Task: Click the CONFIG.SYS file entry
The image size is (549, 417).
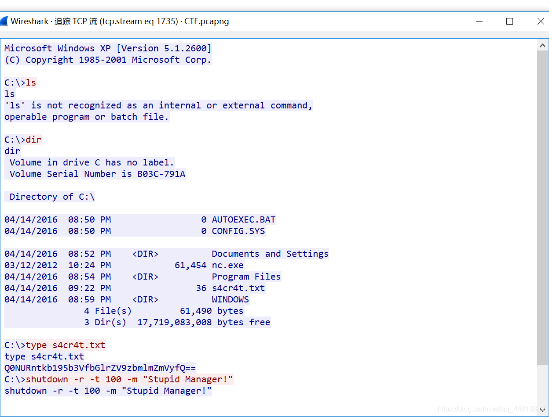Action: click(x=135, y=231)
